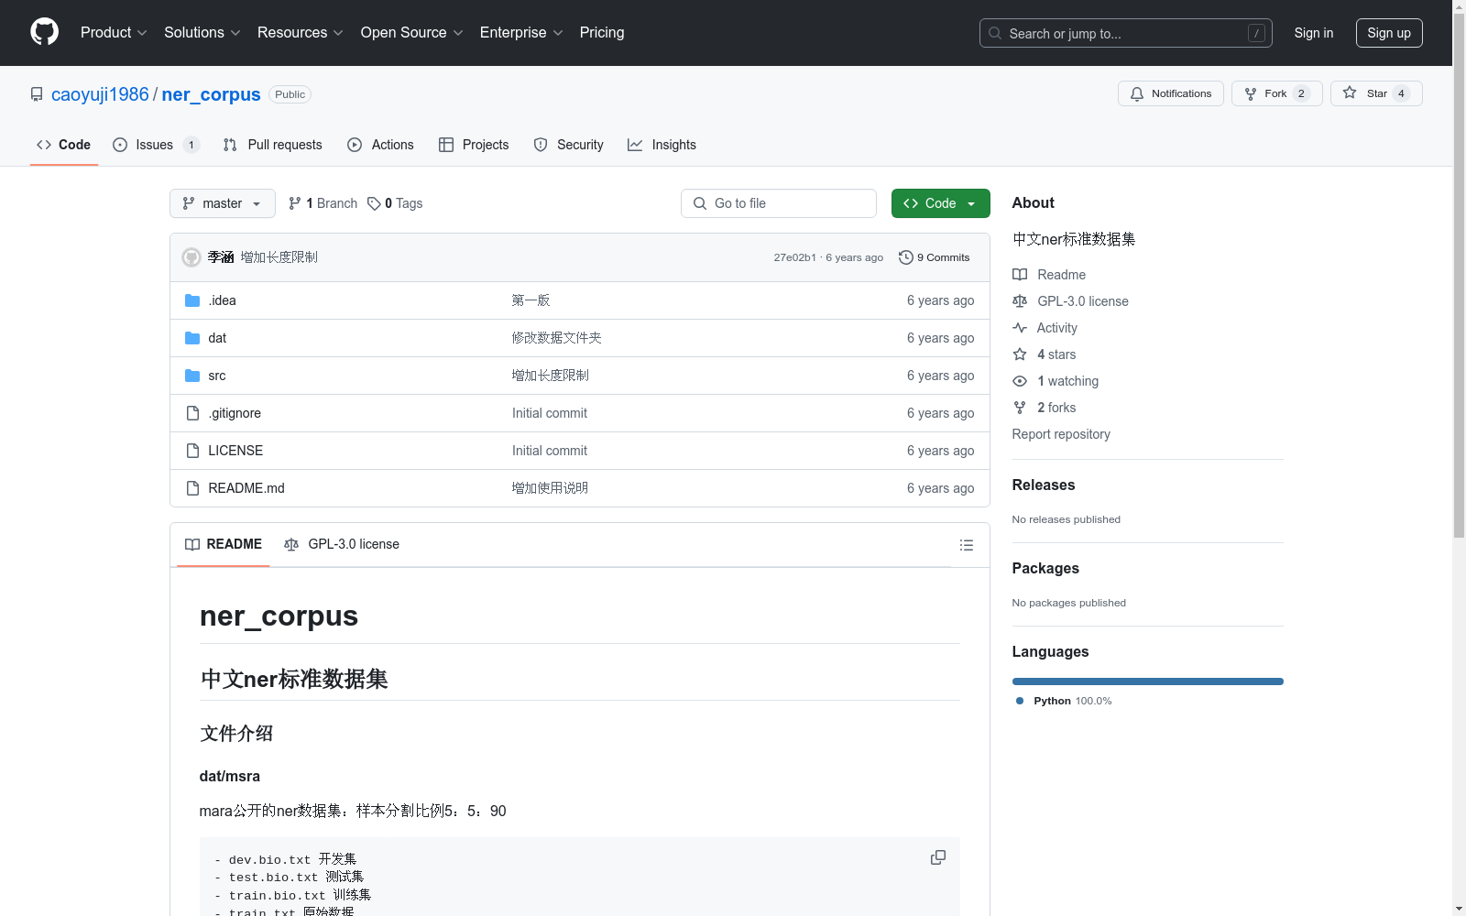This screenshot has width=1466, height=916.
Task: Switch to the Issues tab
Action: click(x=156, y=145)
